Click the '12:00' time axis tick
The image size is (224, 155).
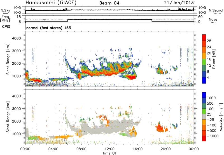tap(109, 149)
